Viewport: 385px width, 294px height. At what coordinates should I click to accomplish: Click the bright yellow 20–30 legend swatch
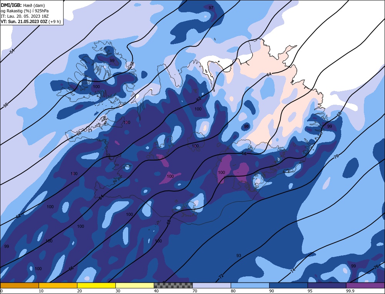96,285
